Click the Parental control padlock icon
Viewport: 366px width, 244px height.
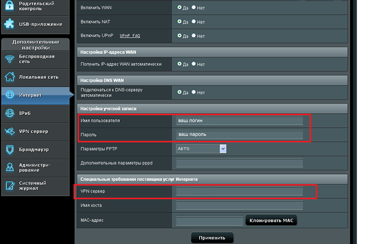10,6
